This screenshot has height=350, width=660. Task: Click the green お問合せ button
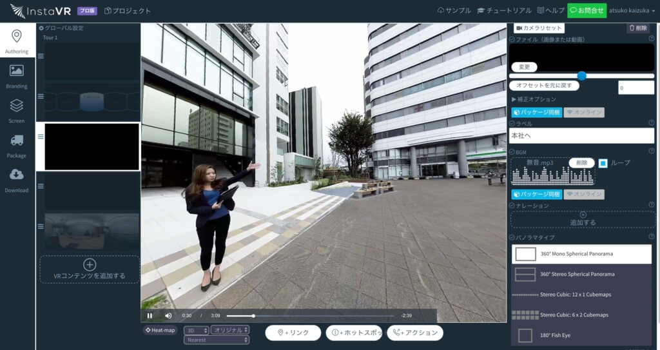tap(587, 10)
